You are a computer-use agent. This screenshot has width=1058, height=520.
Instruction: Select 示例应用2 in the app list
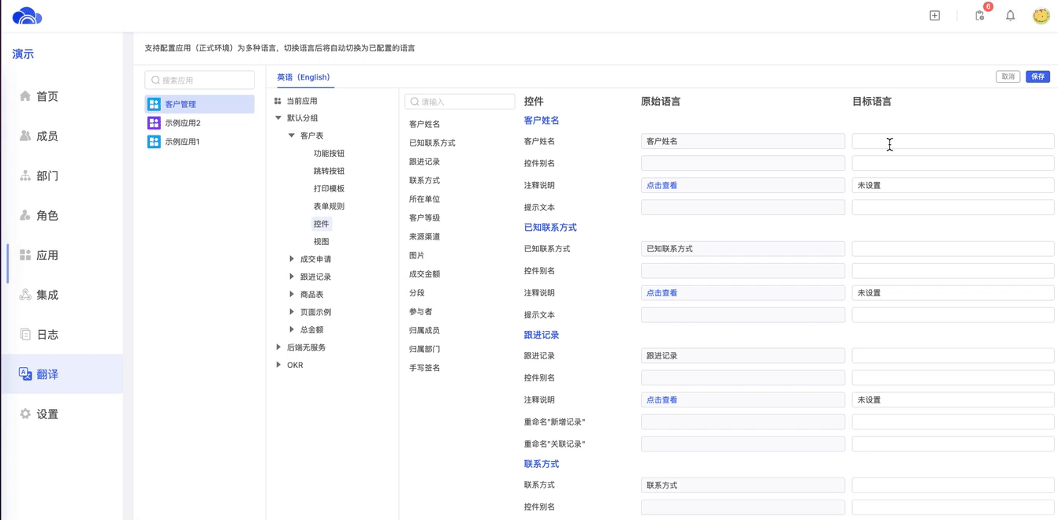tap(183, 123)
